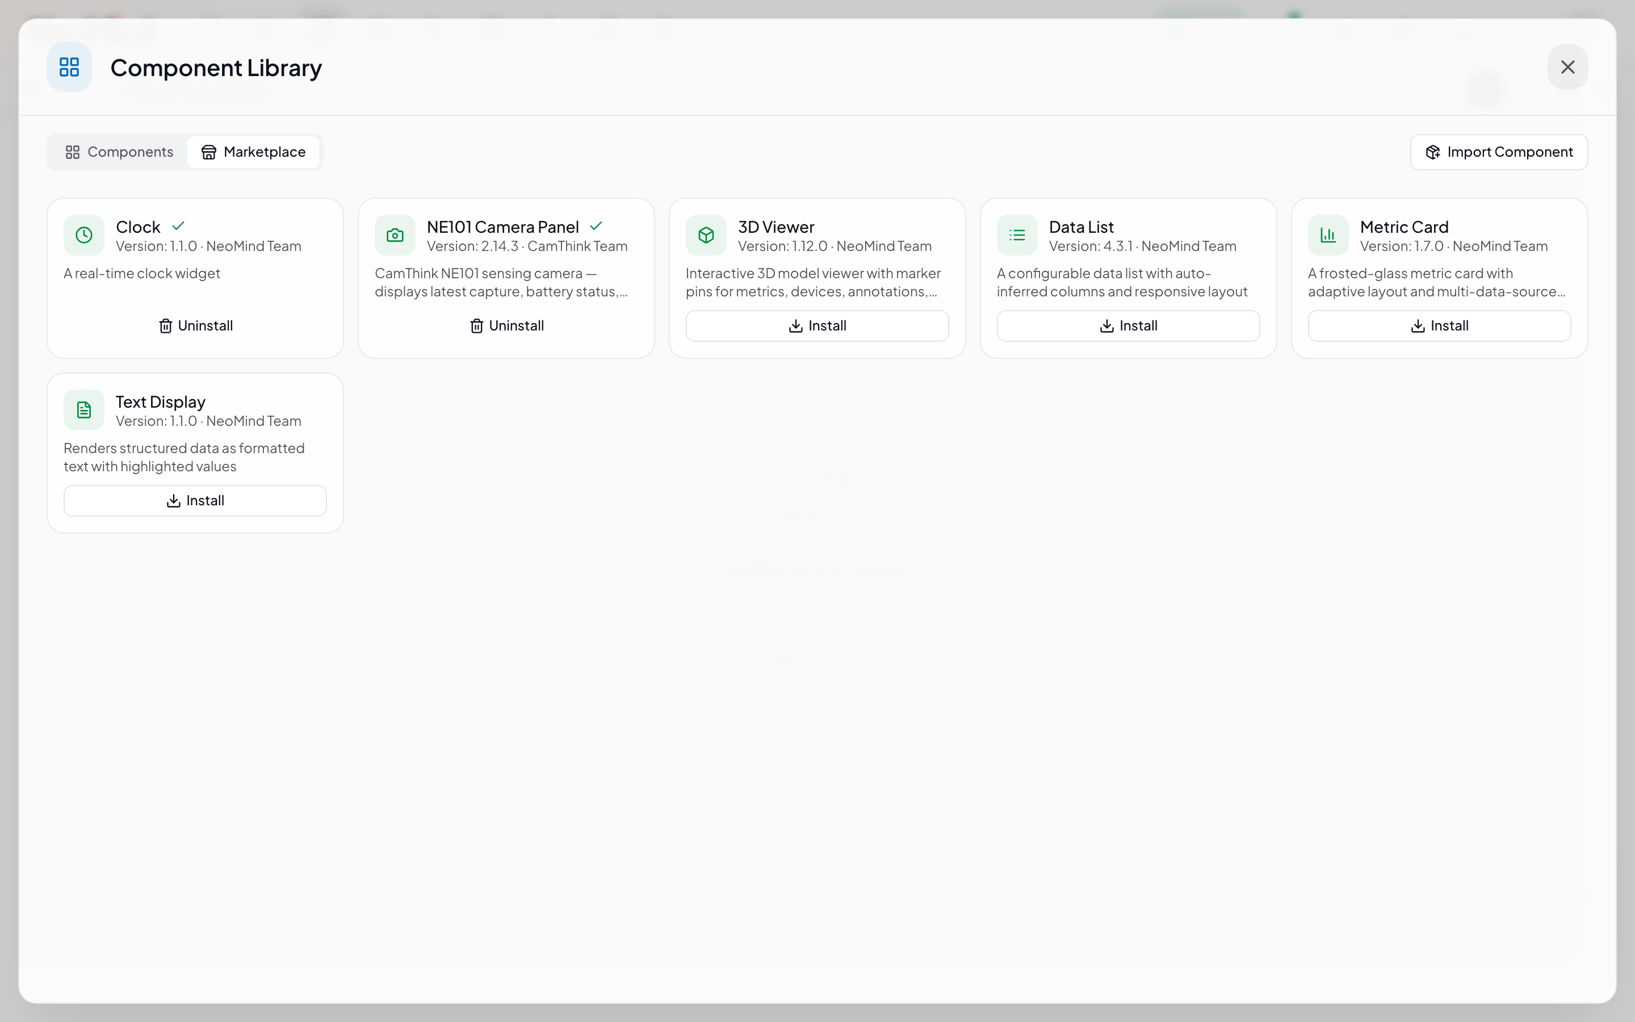The width and height of the screenshot is (1635, 1022).
Task: Click the Text Display title
Action: [x=160, y=402]
